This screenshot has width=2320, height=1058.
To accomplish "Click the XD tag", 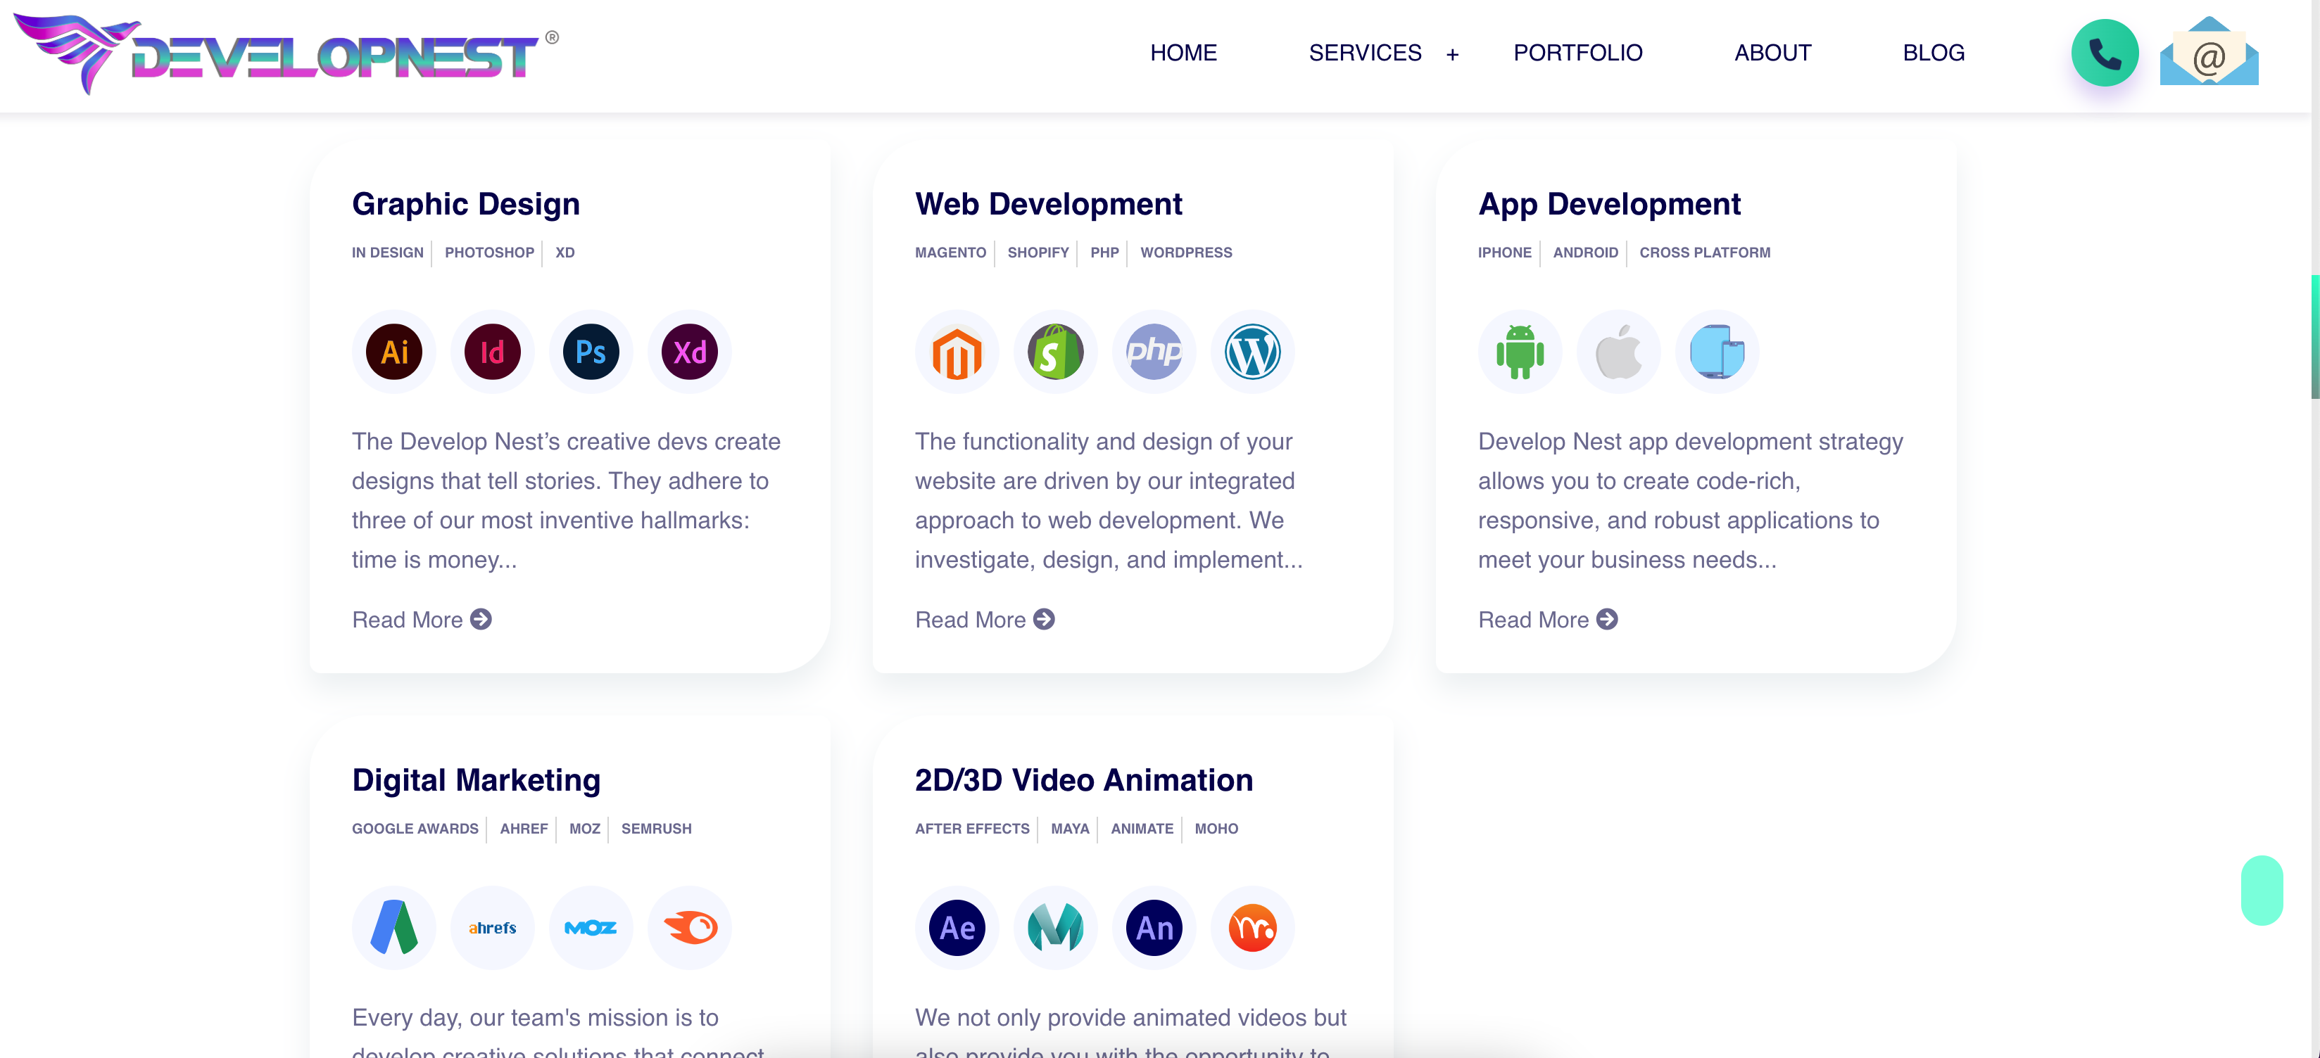I will pyautogui.click(x=565, y=253).
